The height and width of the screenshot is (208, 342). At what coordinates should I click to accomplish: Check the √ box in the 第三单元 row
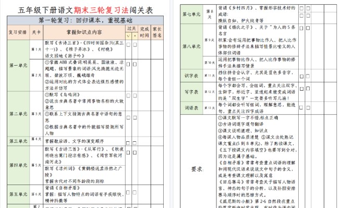click(x=128, y=143)
